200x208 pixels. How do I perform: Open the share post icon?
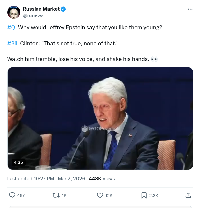pyautogui.click(x=188, y=195)
